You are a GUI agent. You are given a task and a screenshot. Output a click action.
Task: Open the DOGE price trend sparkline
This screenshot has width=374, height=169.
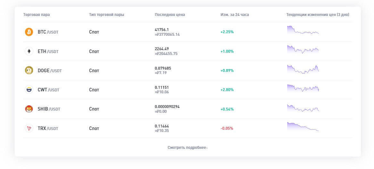click(x=303, y=69)
